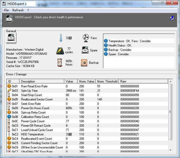Click the scroll down arrow of list
The width and height of the screenshot is (180, 158).
tap(170, 150)
